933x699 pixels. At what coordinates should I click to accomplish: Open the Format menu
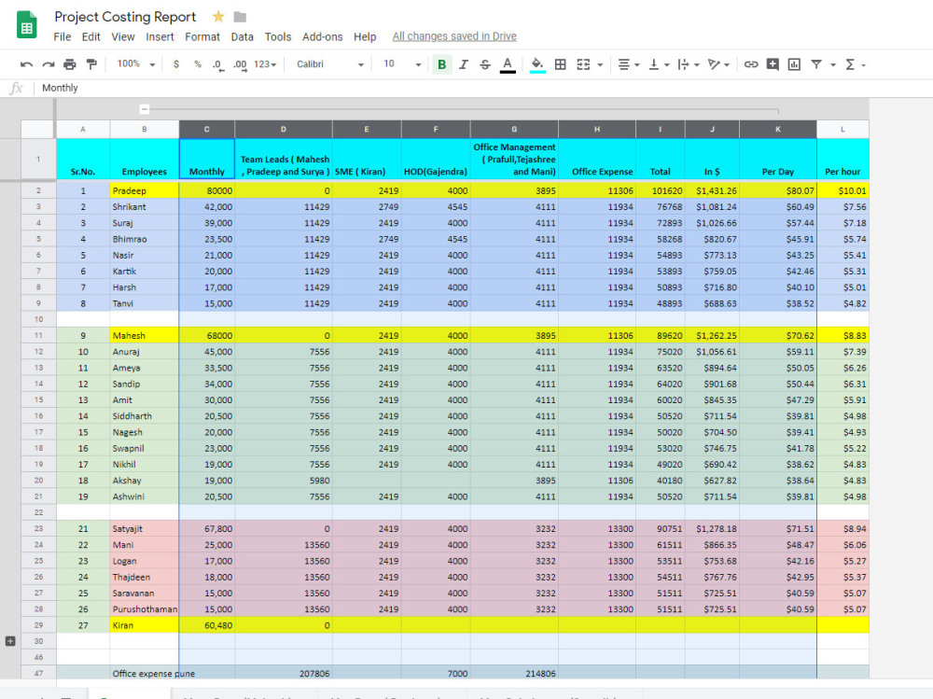point(202,37)
